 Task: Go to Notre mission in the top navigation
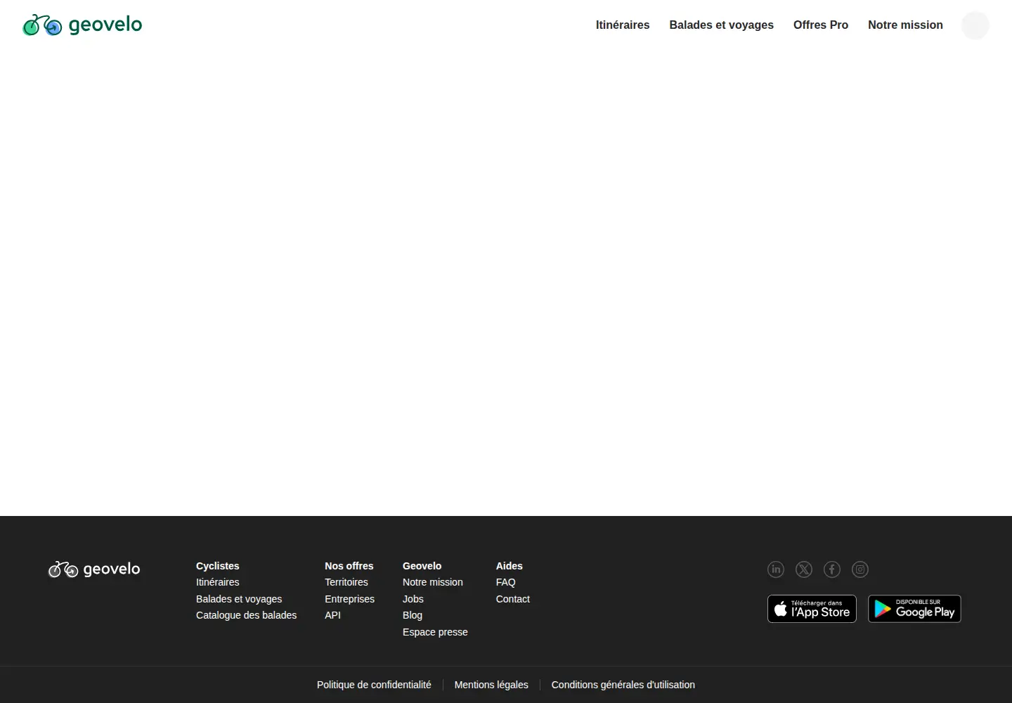905,25
